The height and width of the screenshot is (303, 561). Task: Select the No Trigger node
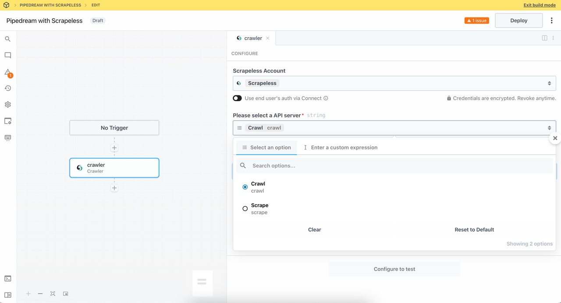click(x=114, y=128)
